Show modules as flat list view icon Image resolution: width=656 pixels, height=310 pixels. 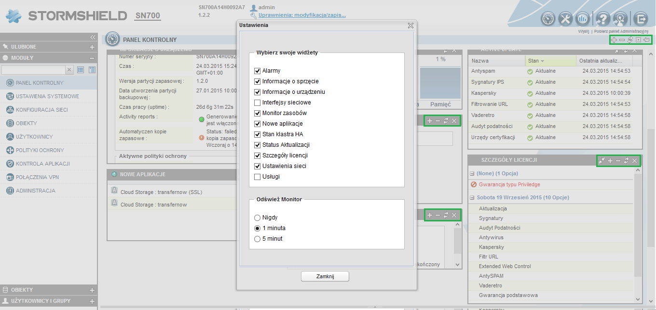pyautogui.click(x=81, y=70)
